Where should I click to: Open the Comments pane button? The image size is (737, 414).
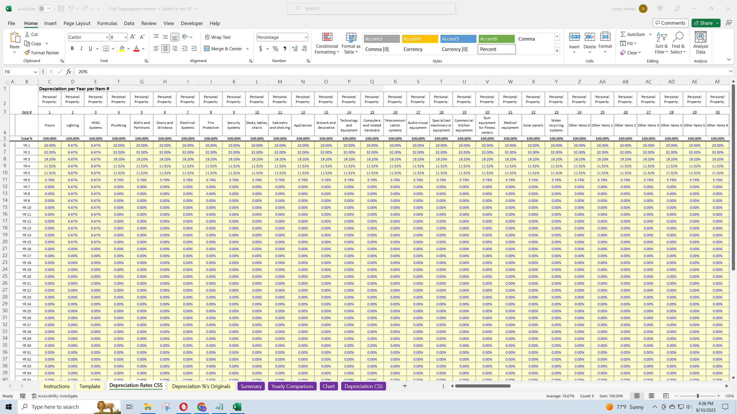tap(670, 23)
